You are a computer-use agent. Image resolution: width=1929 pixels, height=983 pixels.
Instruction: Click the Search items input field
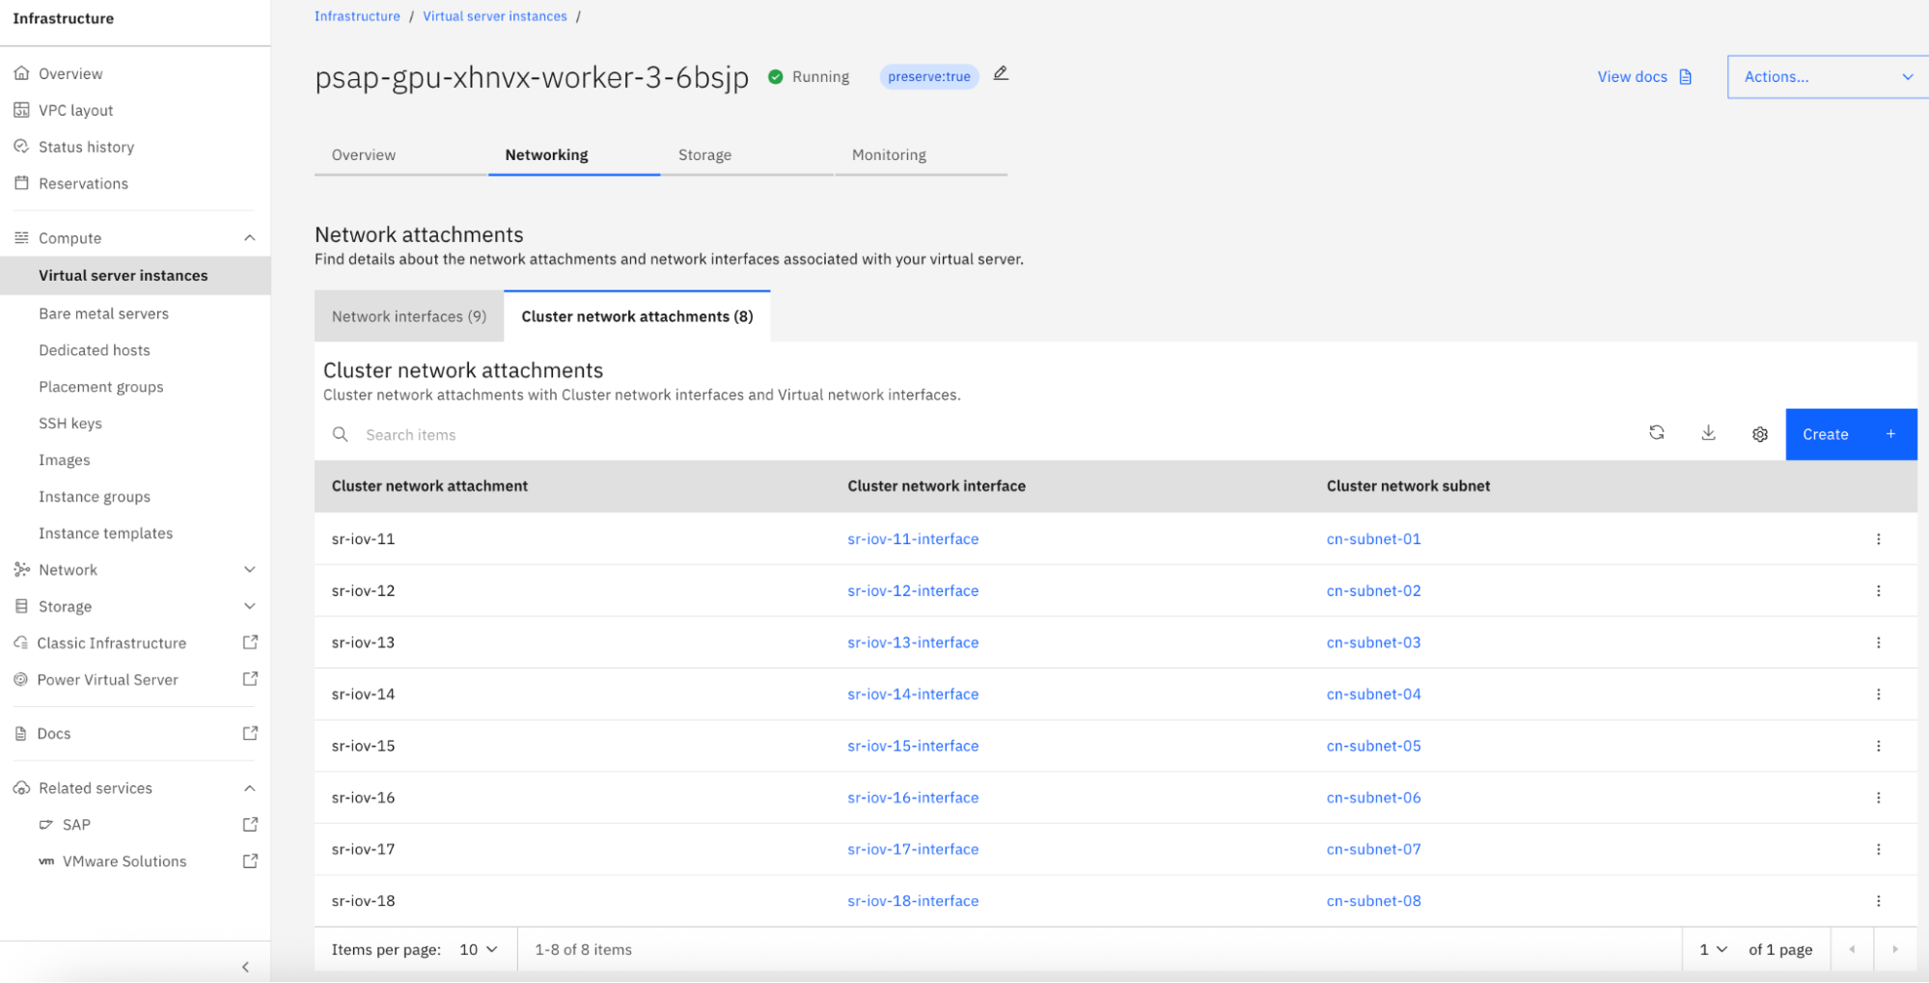point(868,434)
